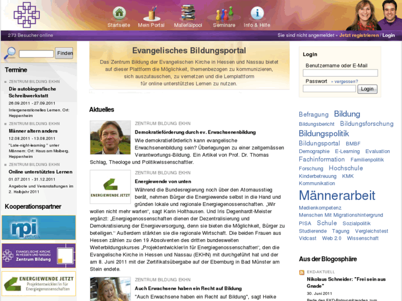Select the Bildungsbericht tag
402x301 pixels.
click(x=317, y=124)
